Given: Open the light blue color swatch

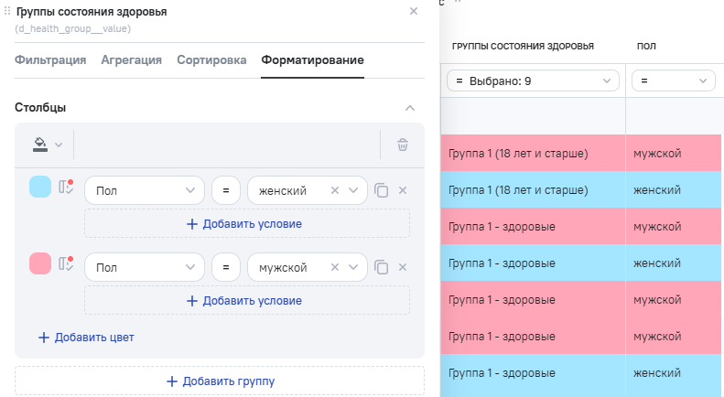Looking at the screenshot, I should coord(40,188).
